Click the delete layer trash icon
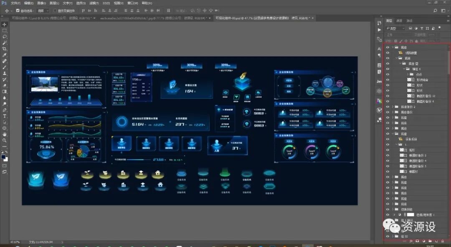This screenshot has height=247, width=451. tap(442, 241)
